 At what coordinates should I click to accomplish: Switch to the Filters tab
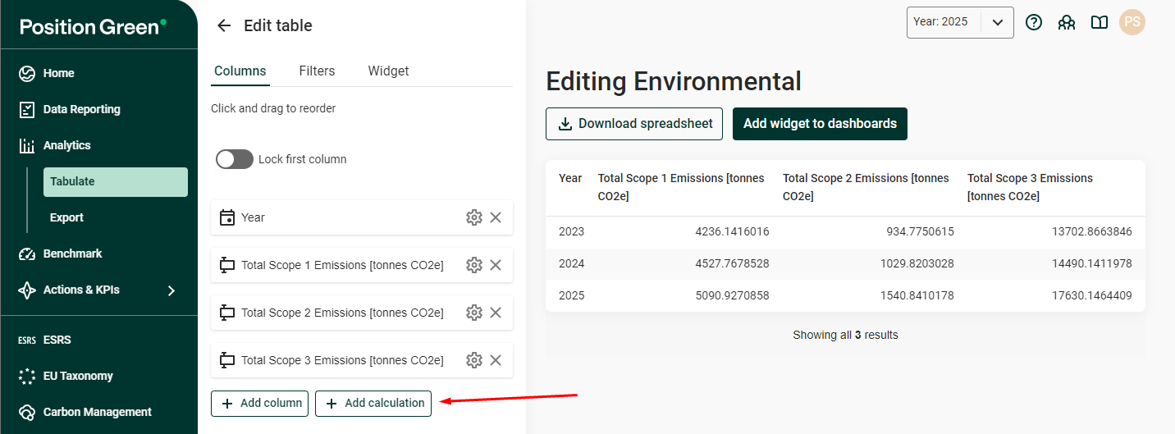(x=317, y=71)
